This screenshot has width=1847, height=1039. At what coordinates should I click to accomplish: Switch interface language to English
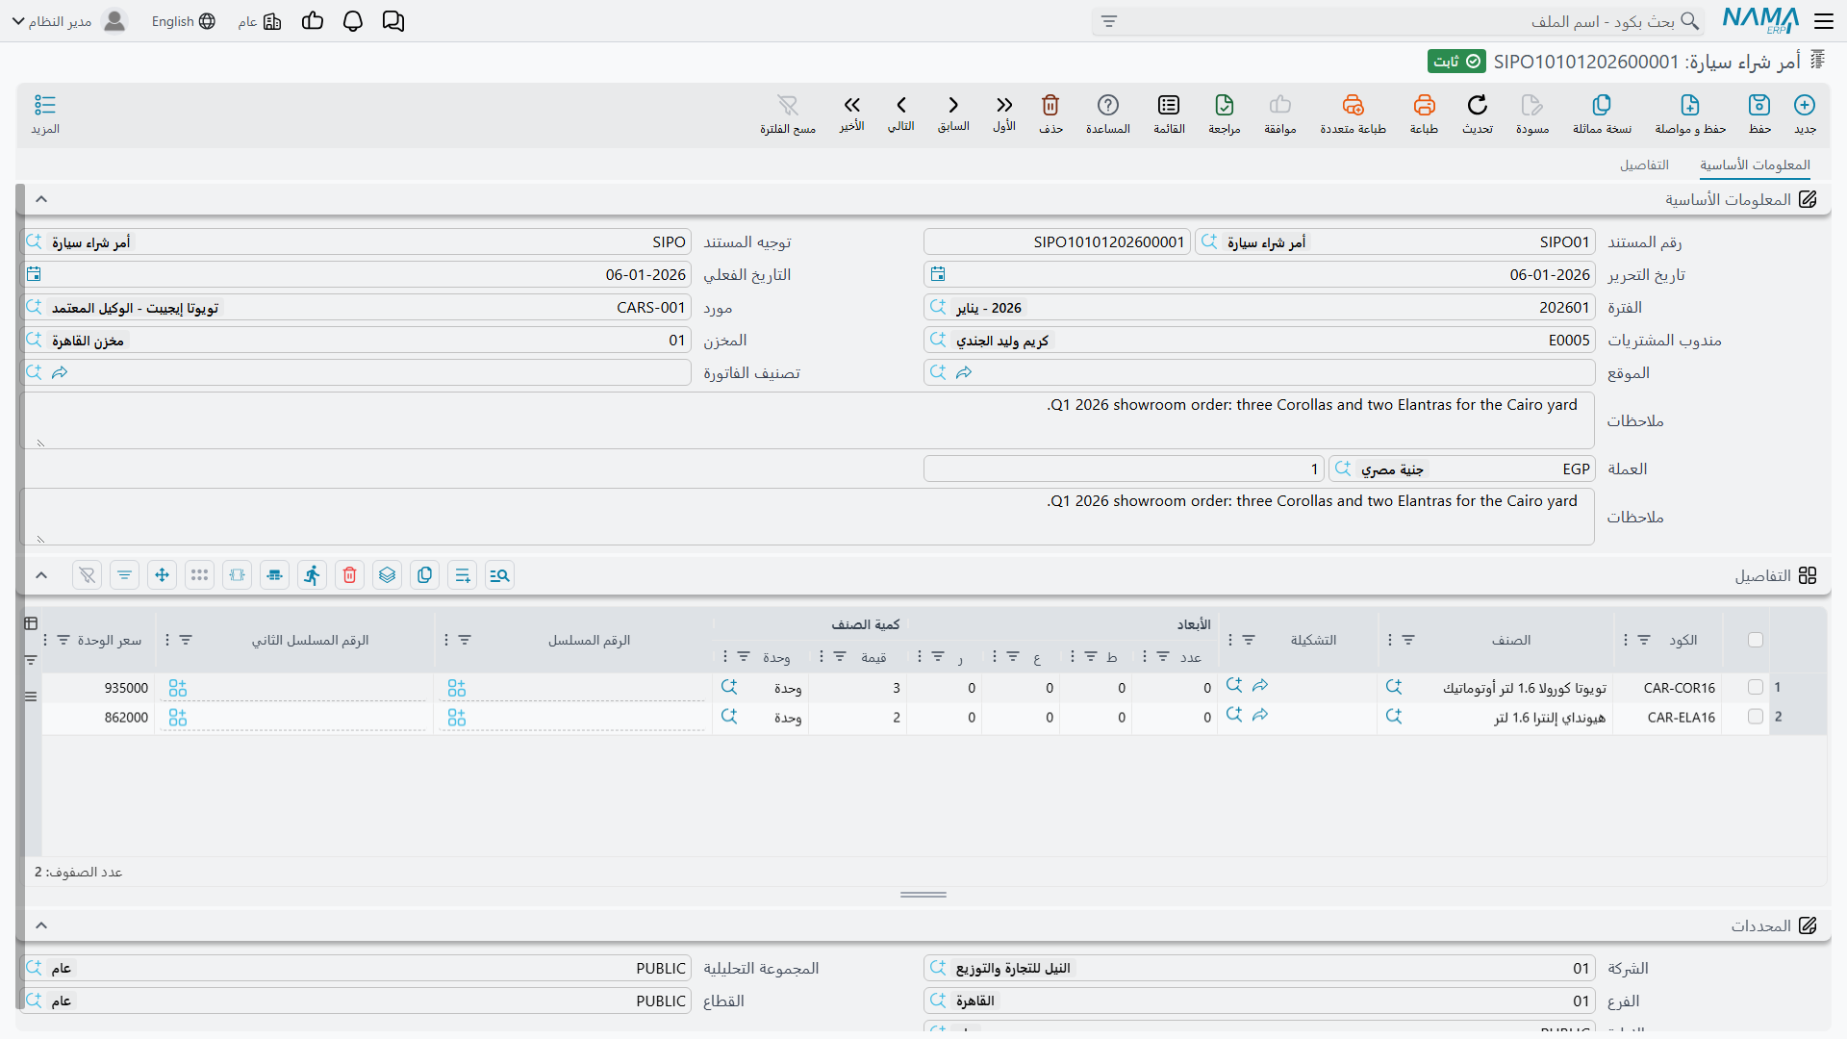(183, 21)
